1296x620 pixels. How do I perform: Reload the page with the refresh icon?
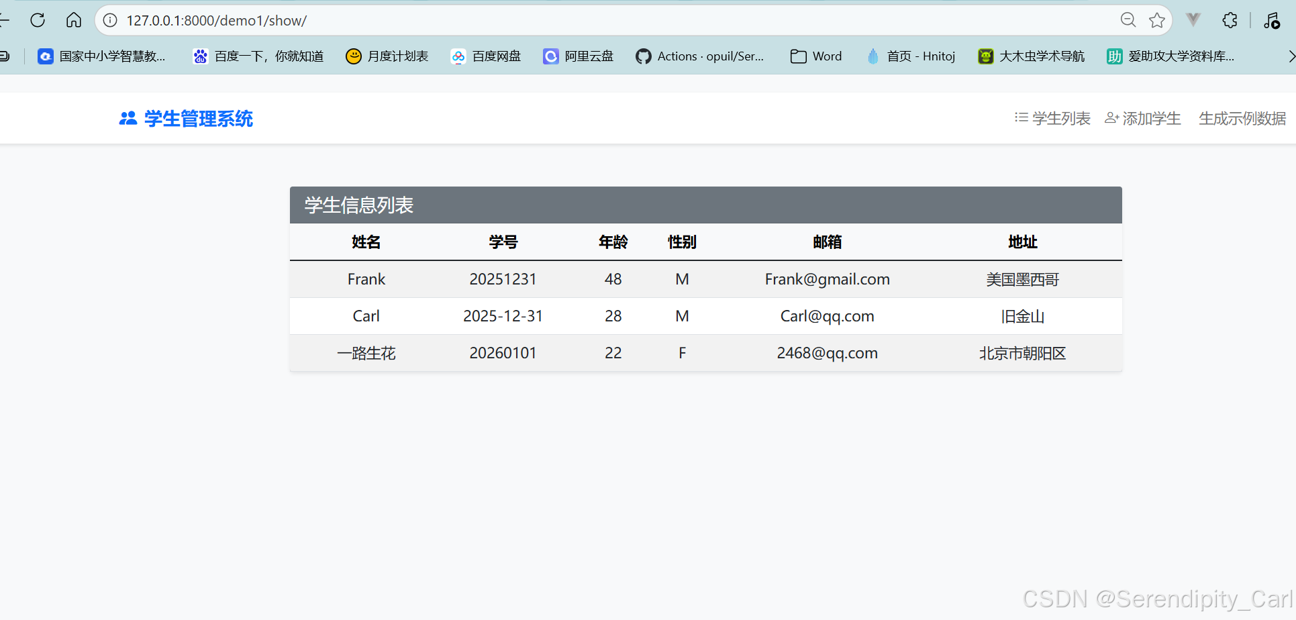pos(38,20)
